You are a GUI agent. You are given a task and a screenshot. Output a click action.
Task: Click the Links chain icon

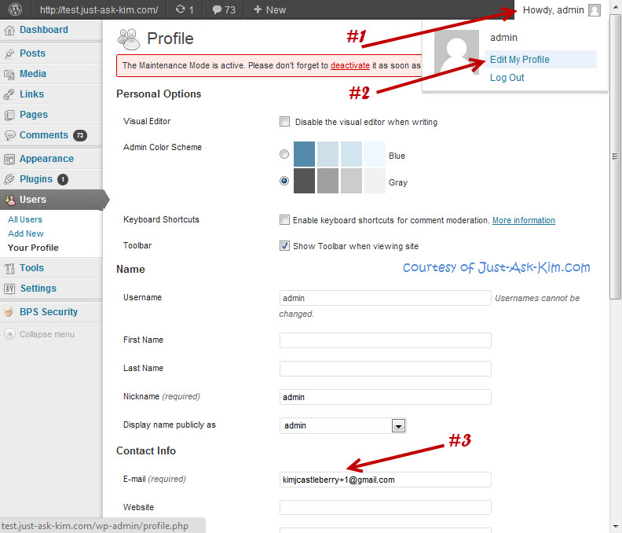click(9, 94)
